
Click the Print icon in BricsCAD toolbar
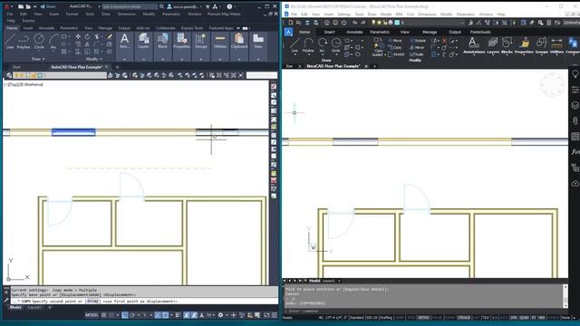[x=326, y=23]
